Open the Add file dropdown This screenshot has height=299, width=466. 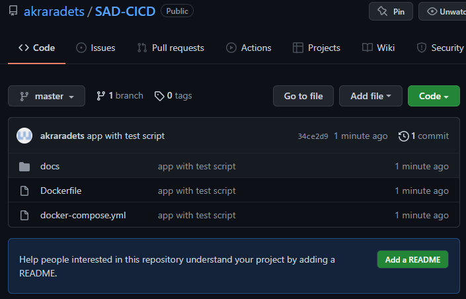pos(371,96)
